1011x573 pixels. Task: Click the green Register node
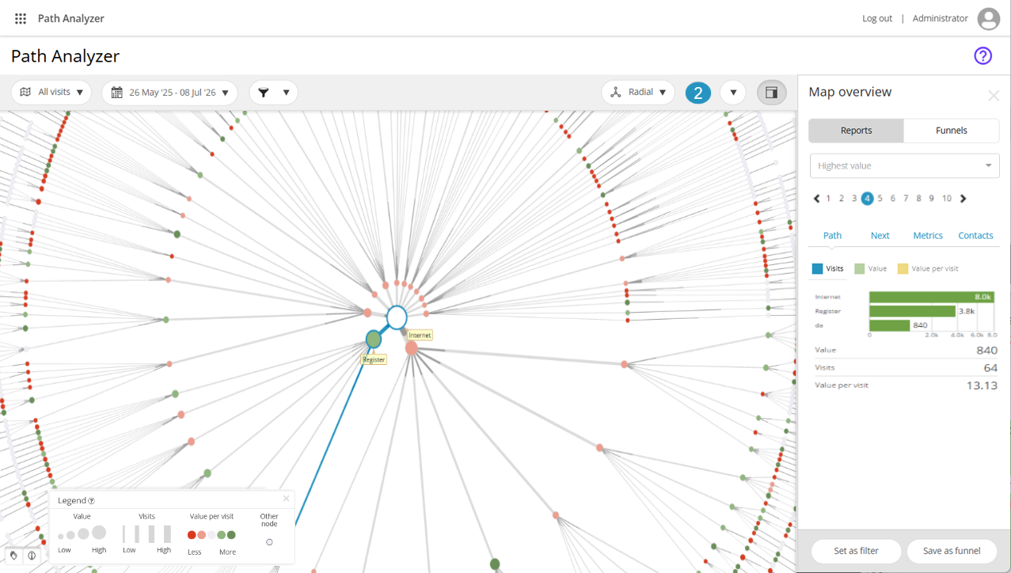coord(374,339)
